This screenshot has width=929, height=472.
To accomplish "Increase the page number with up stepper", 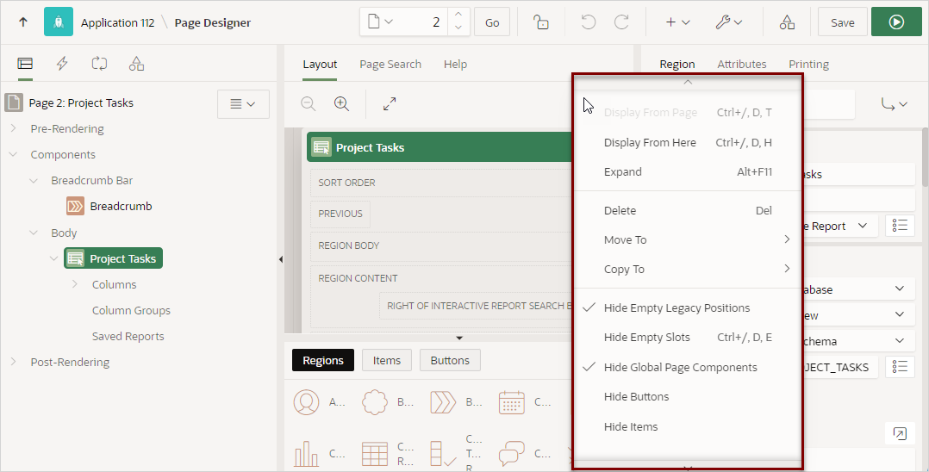I will (x=458, y=15).
